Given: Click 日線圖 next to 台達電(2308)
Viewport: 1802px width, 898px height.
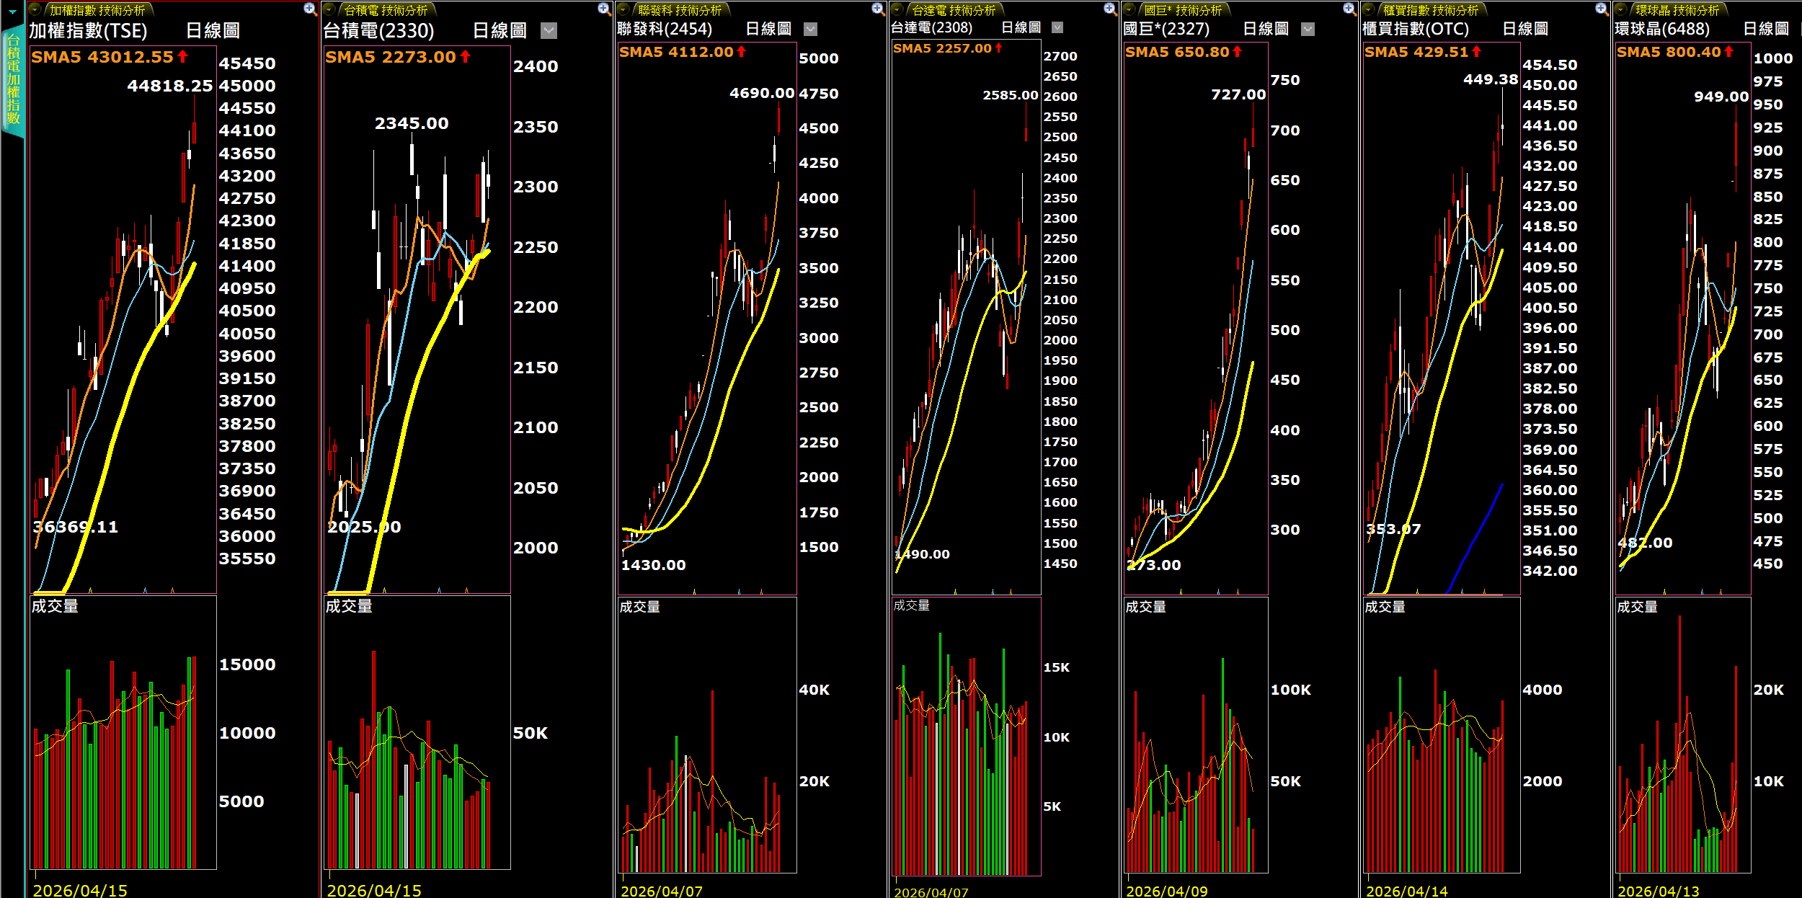Looking at the screenshot, I should (1021, 27).
